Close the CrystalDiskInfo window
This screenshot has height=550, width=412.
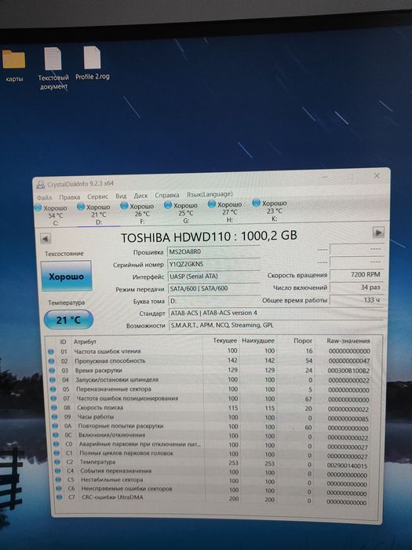tap(377, 176)
